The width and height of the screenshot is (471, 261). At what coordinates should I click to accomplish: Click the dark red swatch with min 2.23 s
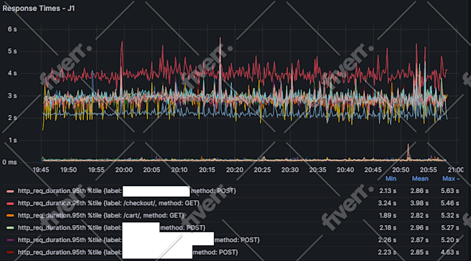point(10,252)
